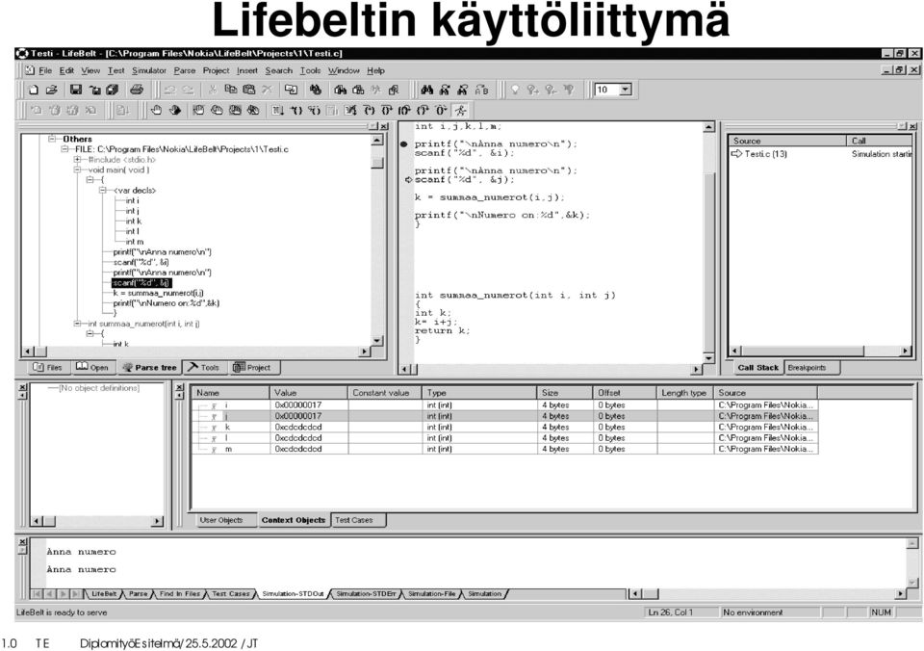Click the New file toolbar icon

[x=34, y=90]
